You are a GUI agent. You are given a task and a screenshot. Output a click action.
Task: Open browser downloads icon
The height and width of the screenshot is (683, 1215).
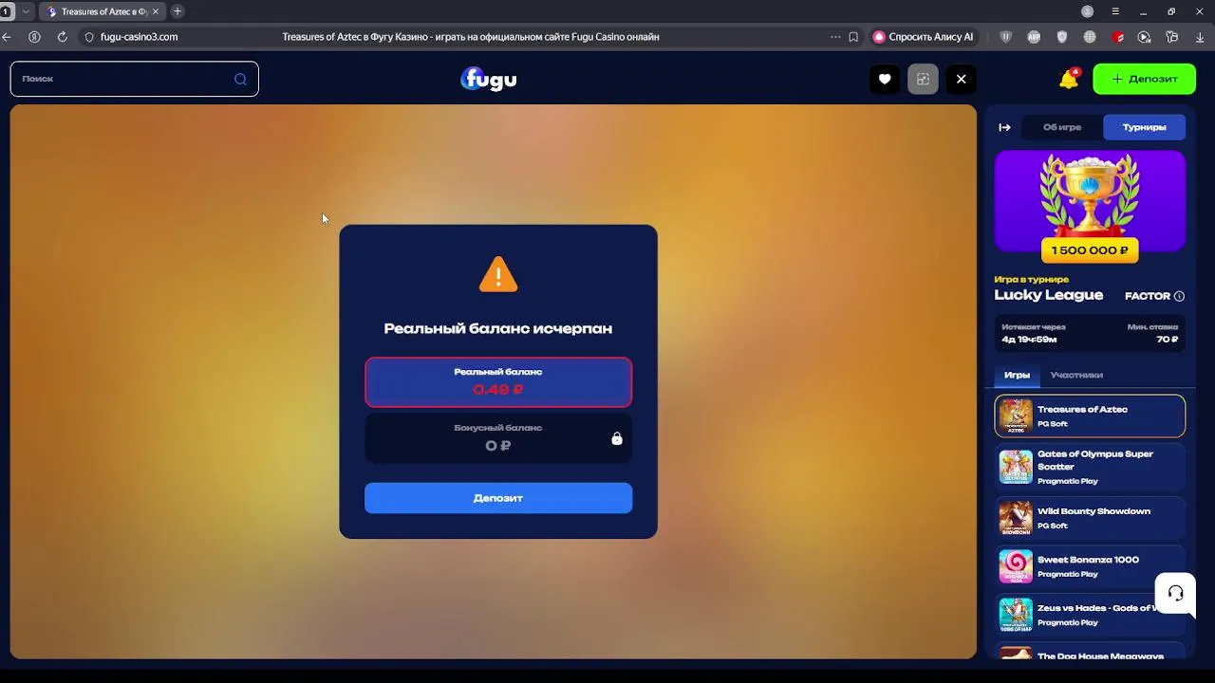pos(1200,37)
